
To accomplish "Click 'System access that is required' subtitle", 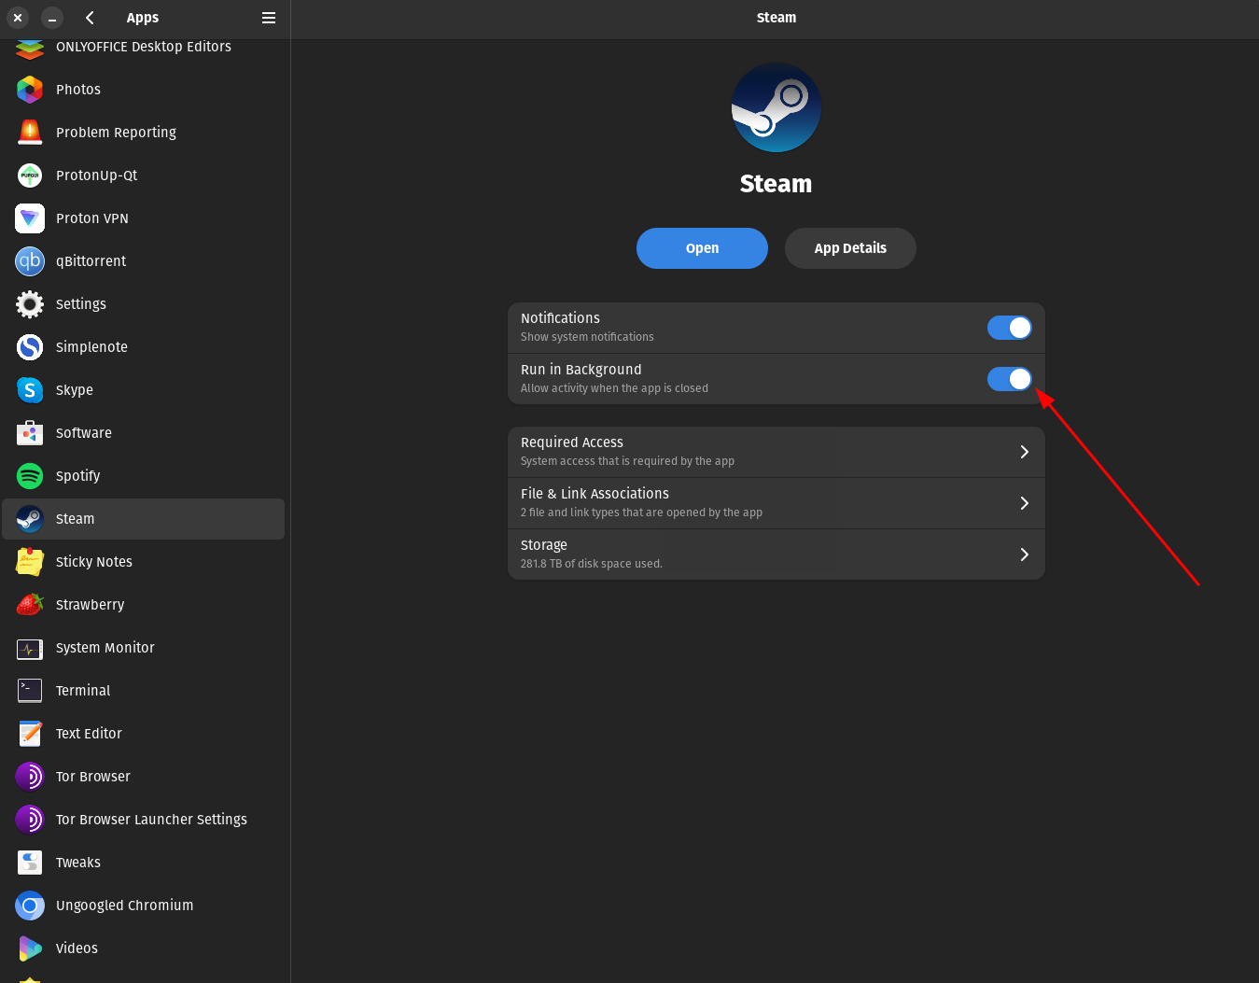I will pos(627,461).
